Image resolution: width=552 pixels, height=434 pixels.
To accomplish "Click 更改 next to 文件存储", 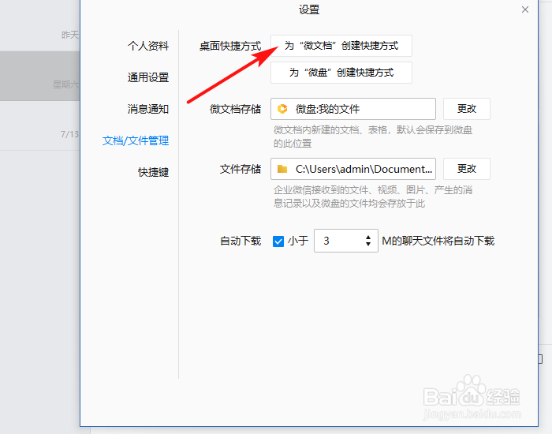I will point(467,169).
